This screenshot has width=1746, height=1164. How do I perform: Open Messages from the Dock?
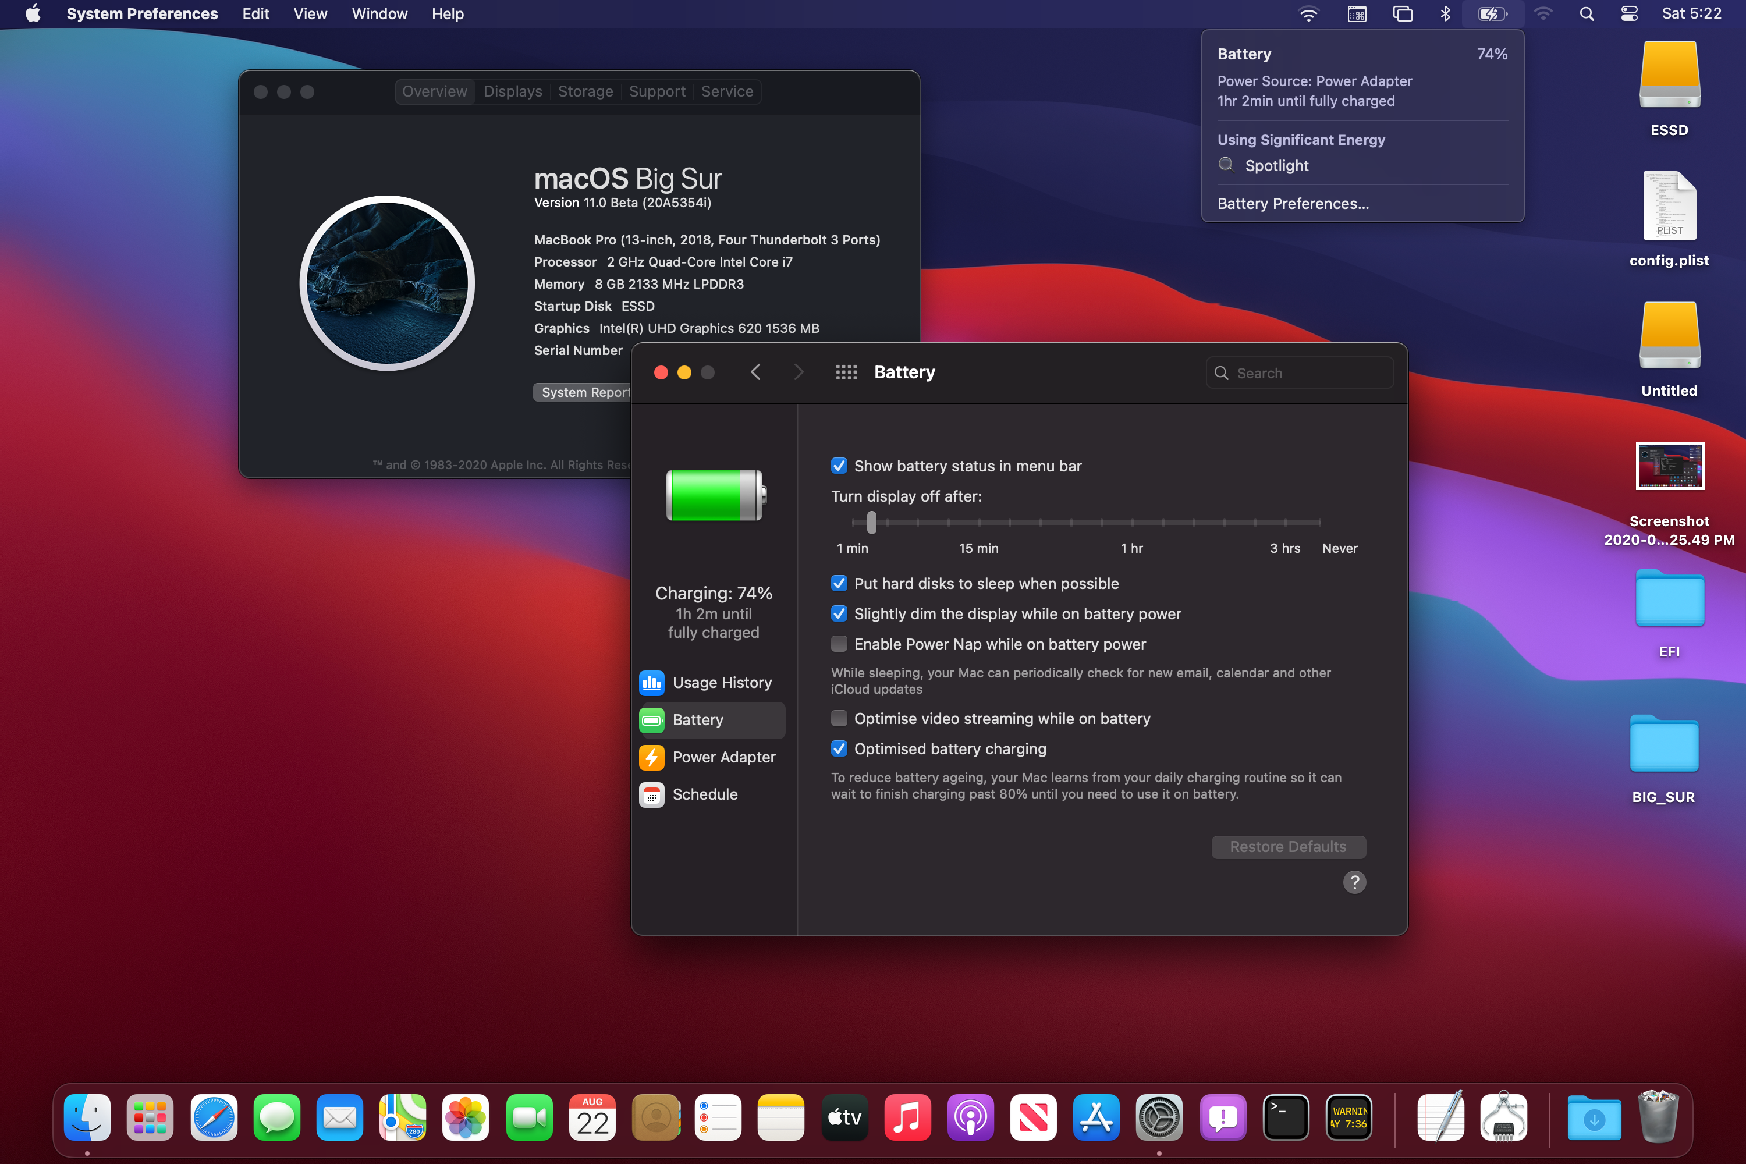click(x=277, y=1116)
